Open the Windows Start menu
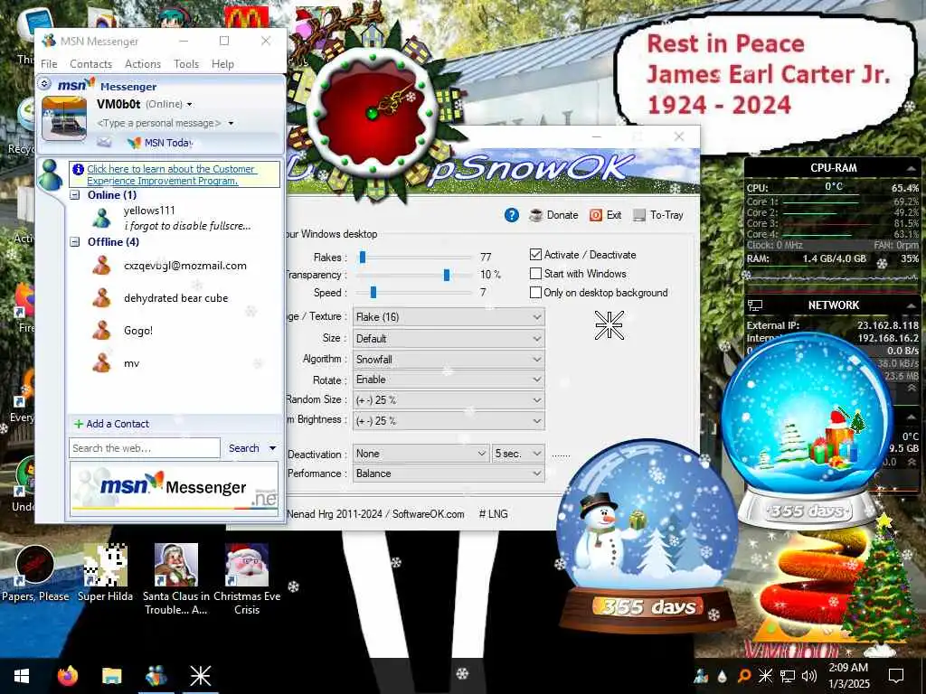The image size is (926, 694). pyautogui.click(x=22, y=676)
